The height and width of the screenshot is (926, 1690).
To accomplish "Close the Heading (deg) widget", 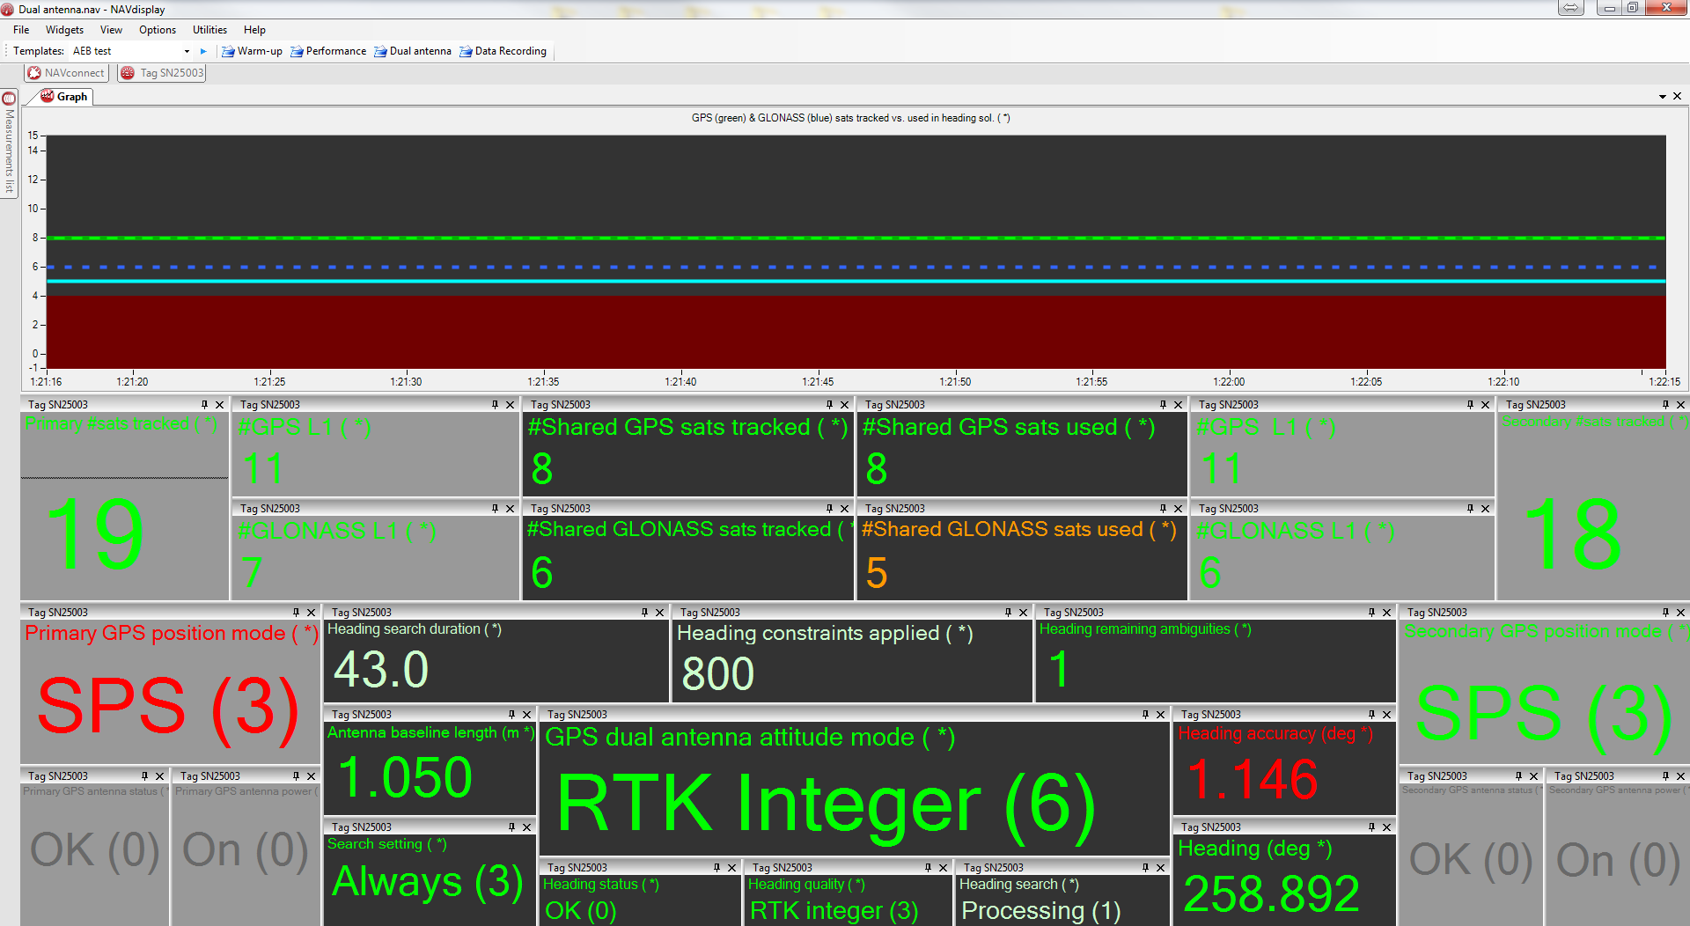I will coord(1386,827).
